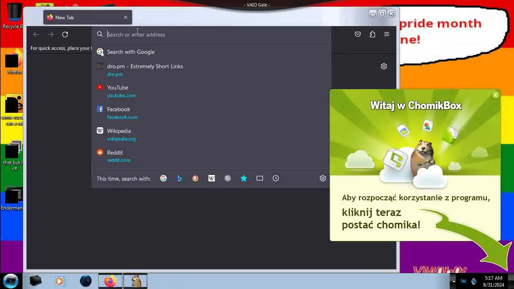
Task: Open dro.pm Extremely Short Links suggestion
Action: click(211, 70)
